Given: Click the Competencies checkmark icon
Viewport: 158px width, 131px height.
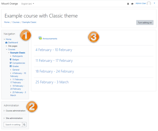Looking at the screenshot, I should point(11,63).
